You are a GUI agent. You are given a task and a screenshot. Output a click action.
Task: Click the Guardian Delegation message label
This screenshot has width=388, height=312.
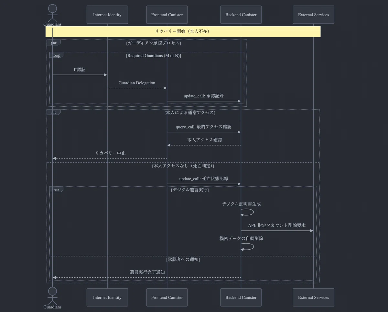(137, 83)
